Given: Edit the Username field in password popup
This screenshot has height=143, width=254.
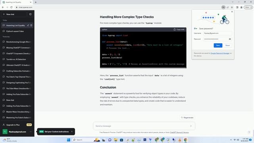Looking at the screenshot, I should [217, 33].
